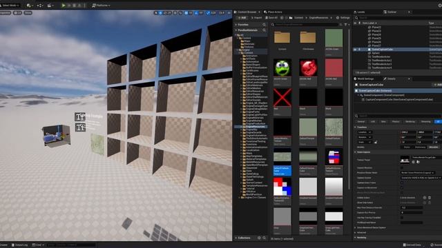This screenshot has height=248, width=442.
Task: Open the viewport Show flags menu
Action: 28,12
